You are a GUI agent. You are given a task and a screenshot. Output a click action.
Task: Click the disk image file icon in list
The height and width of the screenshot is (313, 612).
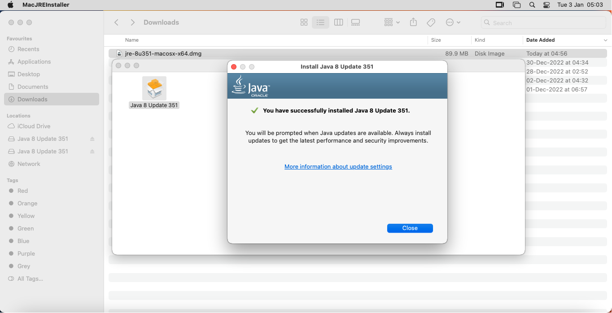click(119, 54)
